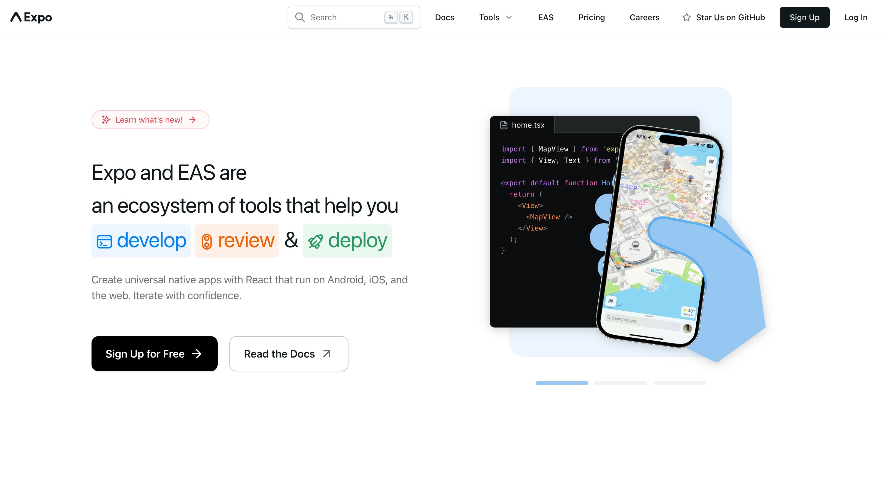The image size is (887, 491).
Task: Click the '<MapView />' code line
Action: coord(549,216)
